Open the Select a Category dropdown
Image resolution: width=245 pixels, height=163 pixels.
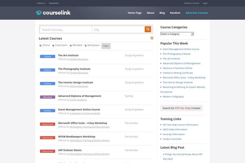pyautogui.click(x=177, y=34)
